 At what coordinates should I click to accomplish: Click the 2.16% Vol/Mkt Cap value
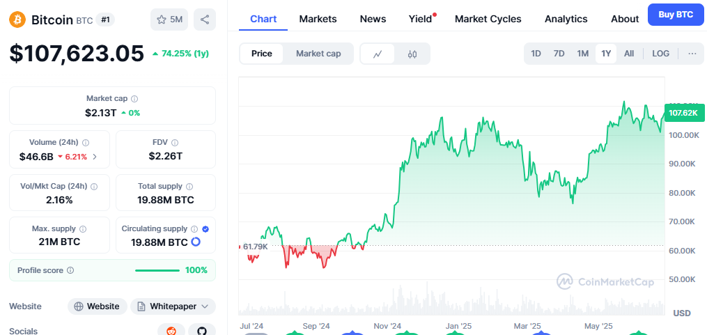59,200
